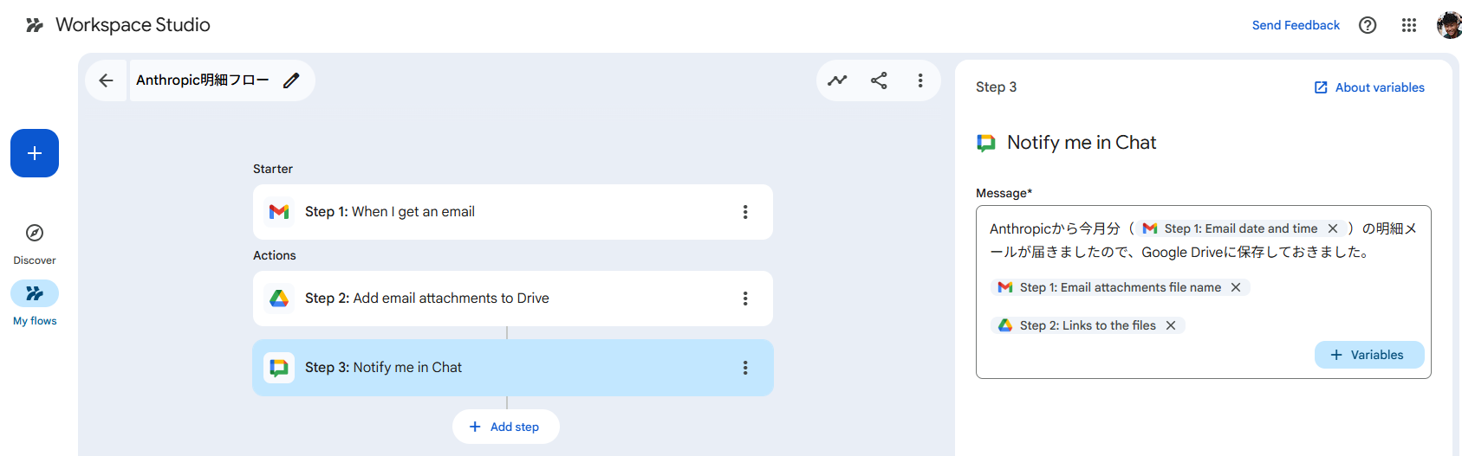Select Step 2: Add email attachments to Drive
The height and width of the screenshot is (456, 1462).
[451, 299]
